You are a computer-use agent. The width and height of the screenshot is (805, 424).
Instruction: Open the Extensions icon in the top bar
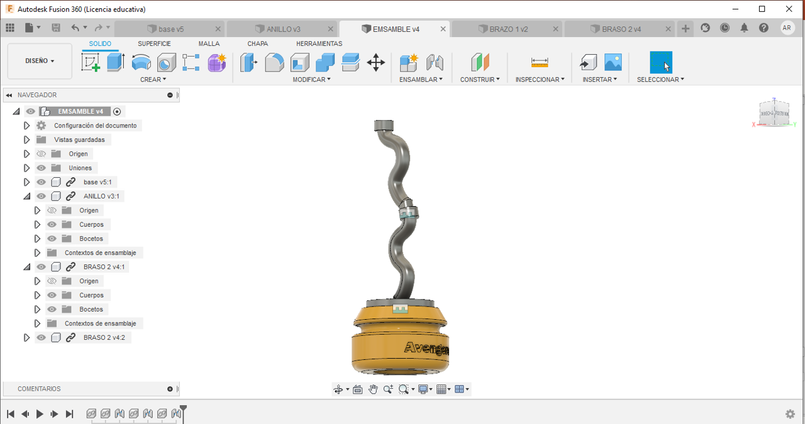[x=705, y=28]
